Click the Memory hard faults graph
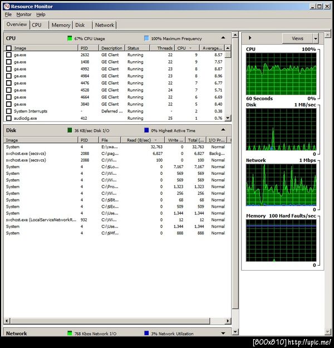The width and height of the screenshot is (334, 348). [281, 241]
